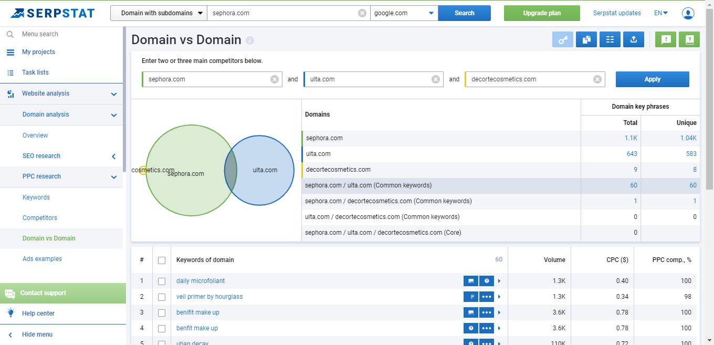Screen dimensions: 714x345
Task: Click the three-dots icon for veil primer by hourglass
Action: [x=487, y=297]
